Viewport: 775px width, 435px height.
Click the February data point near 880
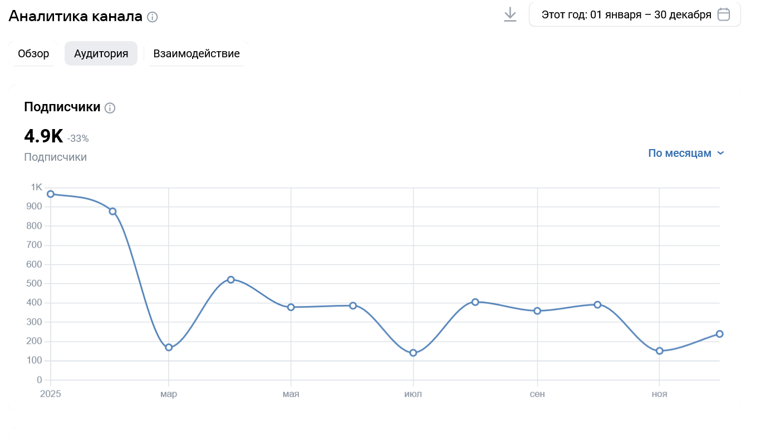pos(112,211)
